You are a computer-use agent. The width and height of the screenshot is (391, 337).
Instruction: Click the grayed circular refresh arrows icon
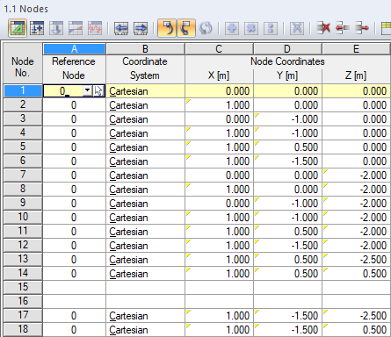pyautogui.click(x=206, y=28)
